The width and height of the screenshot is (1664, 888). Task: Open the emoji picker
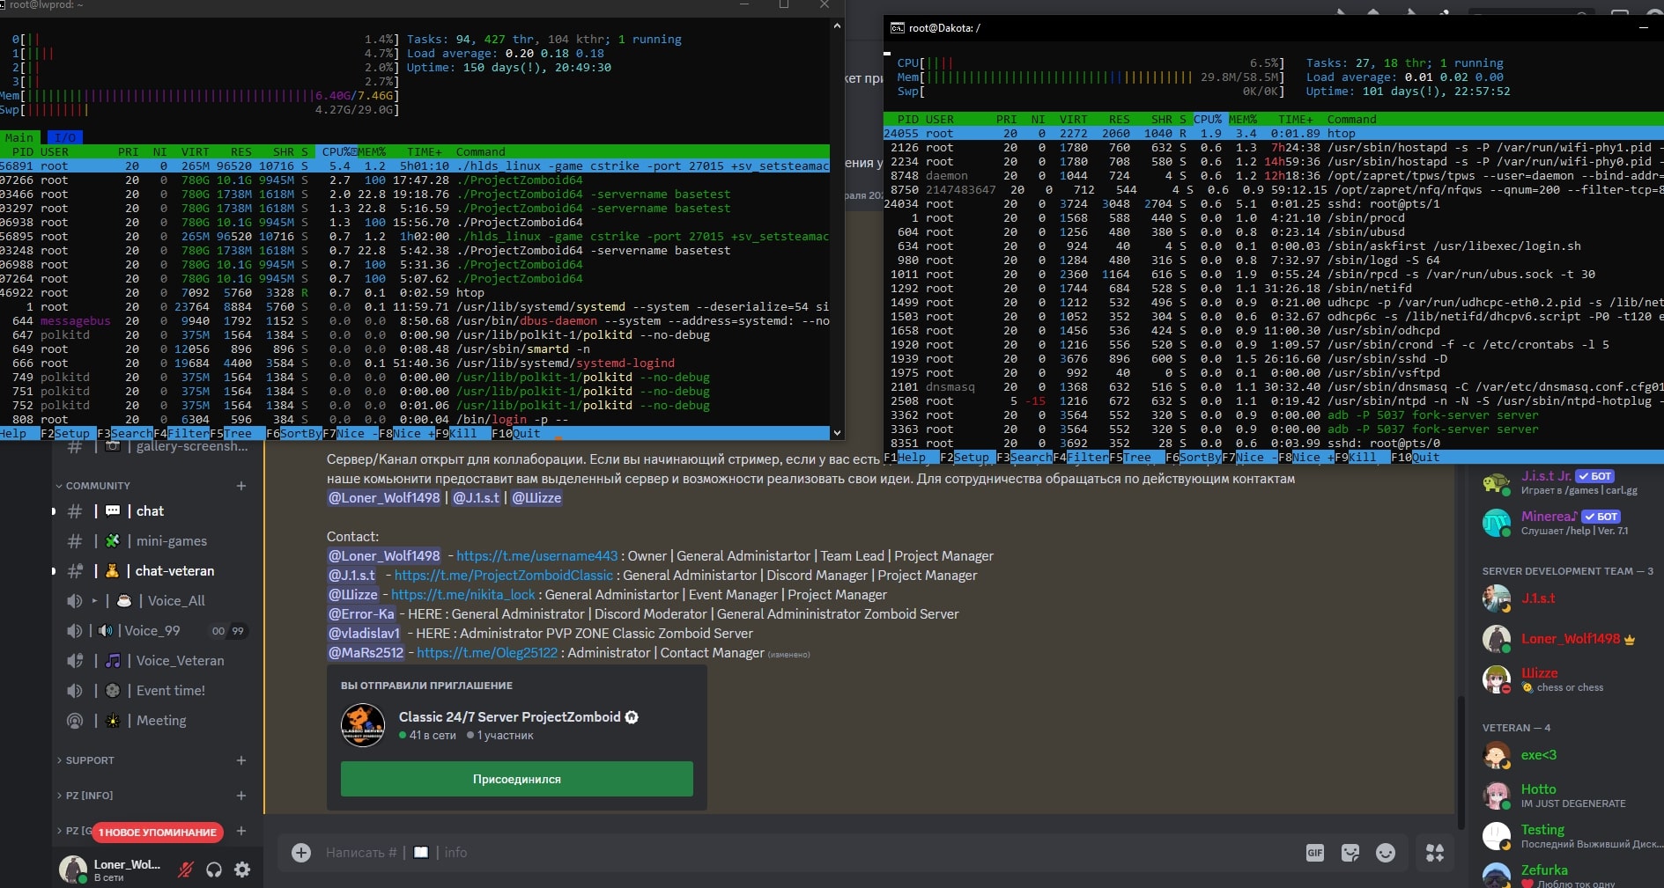(1385, 853)
